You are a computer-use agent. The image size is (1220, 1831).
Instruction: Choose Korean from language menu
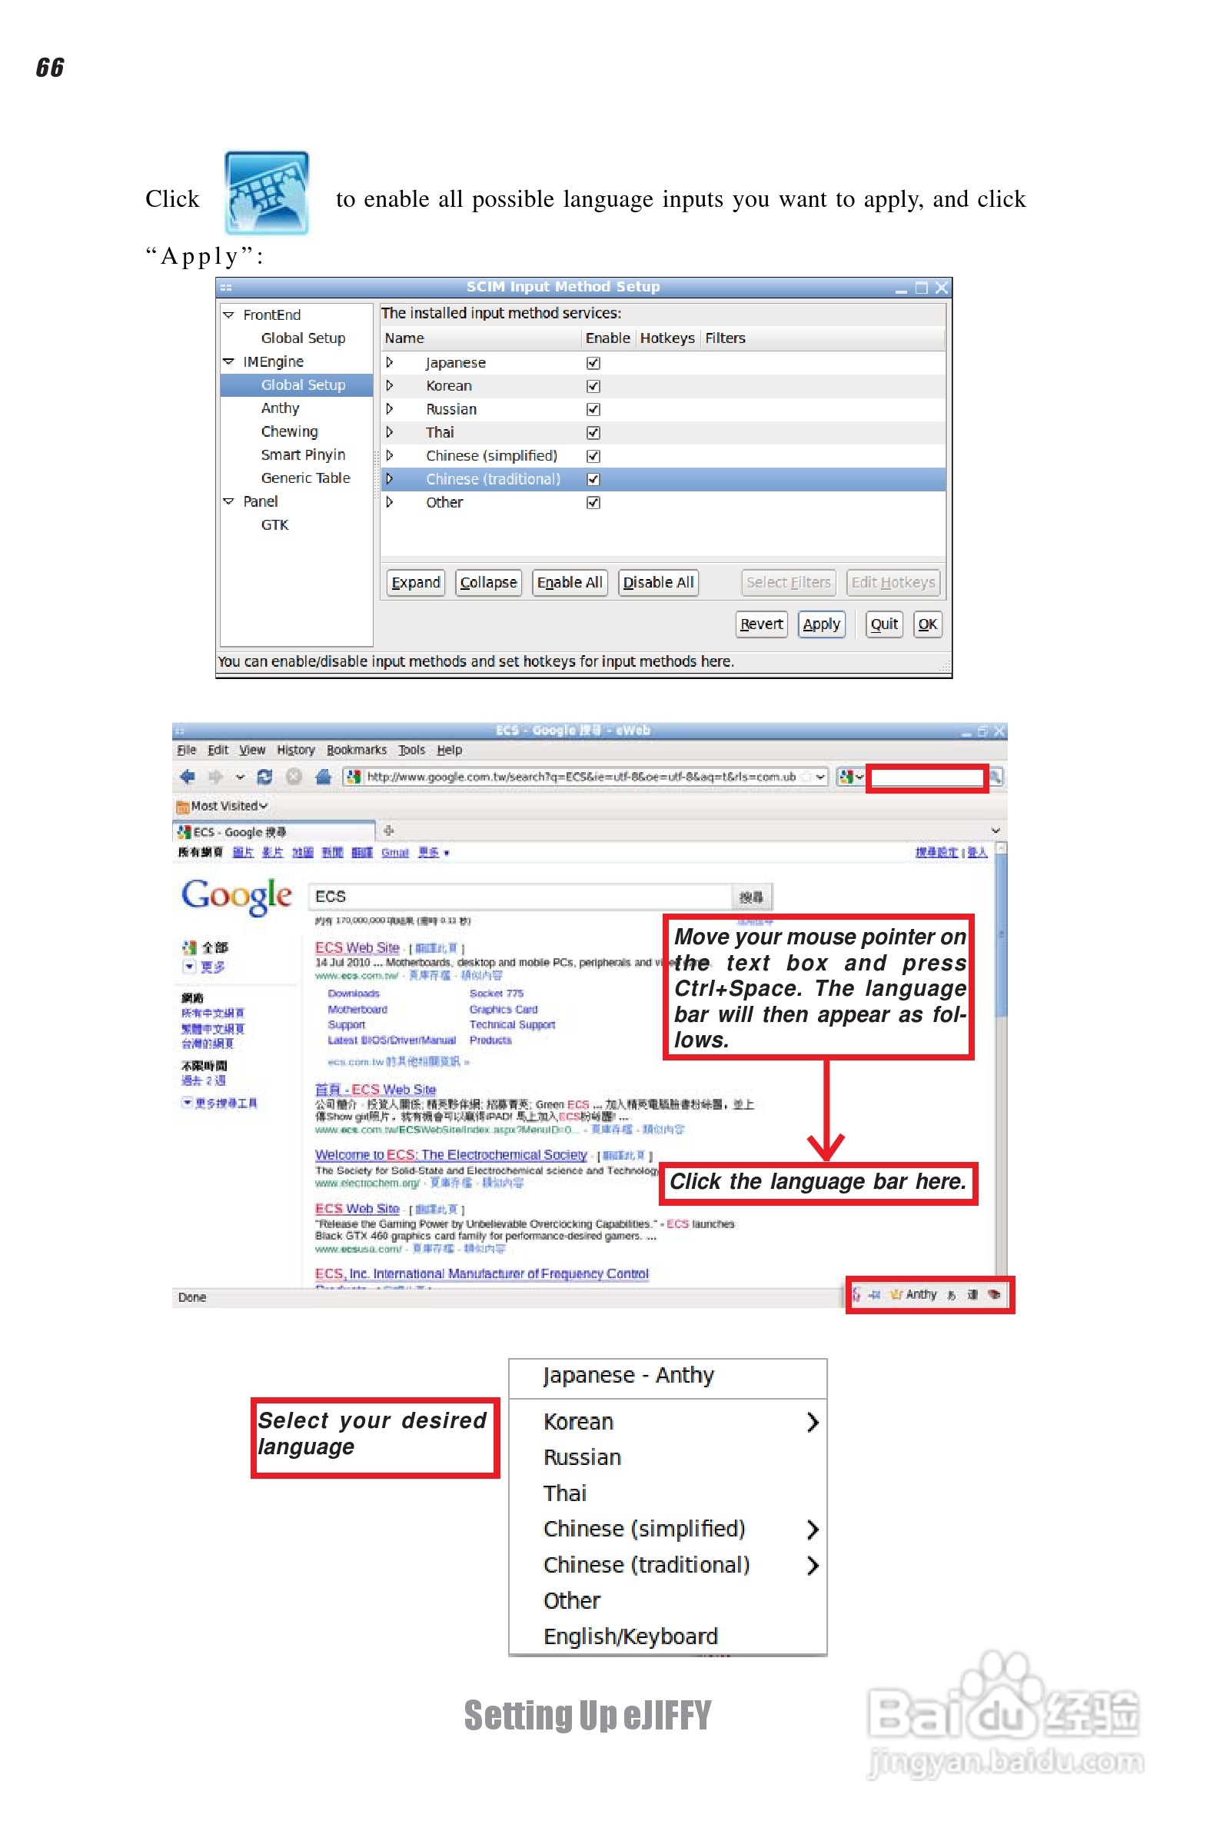(x=667, y=1423)
